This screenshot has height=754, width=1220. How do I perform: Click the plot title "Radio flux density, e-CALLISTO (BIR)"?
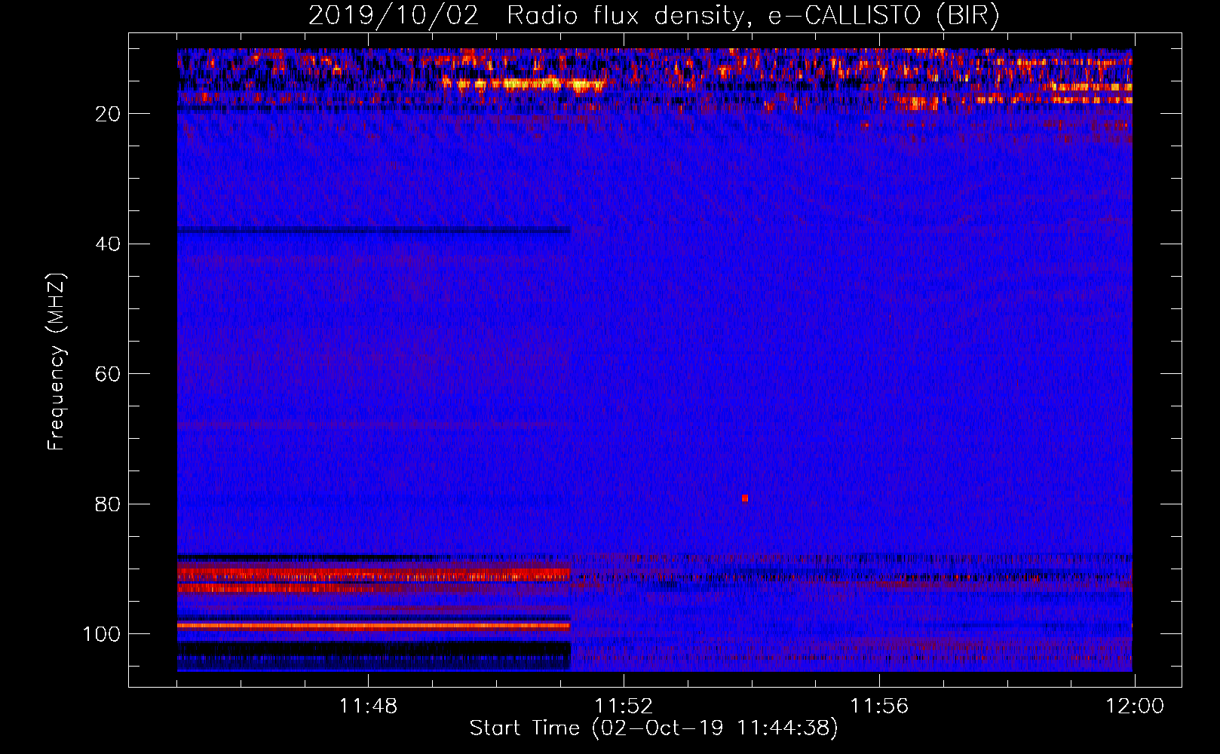point(753,15)
